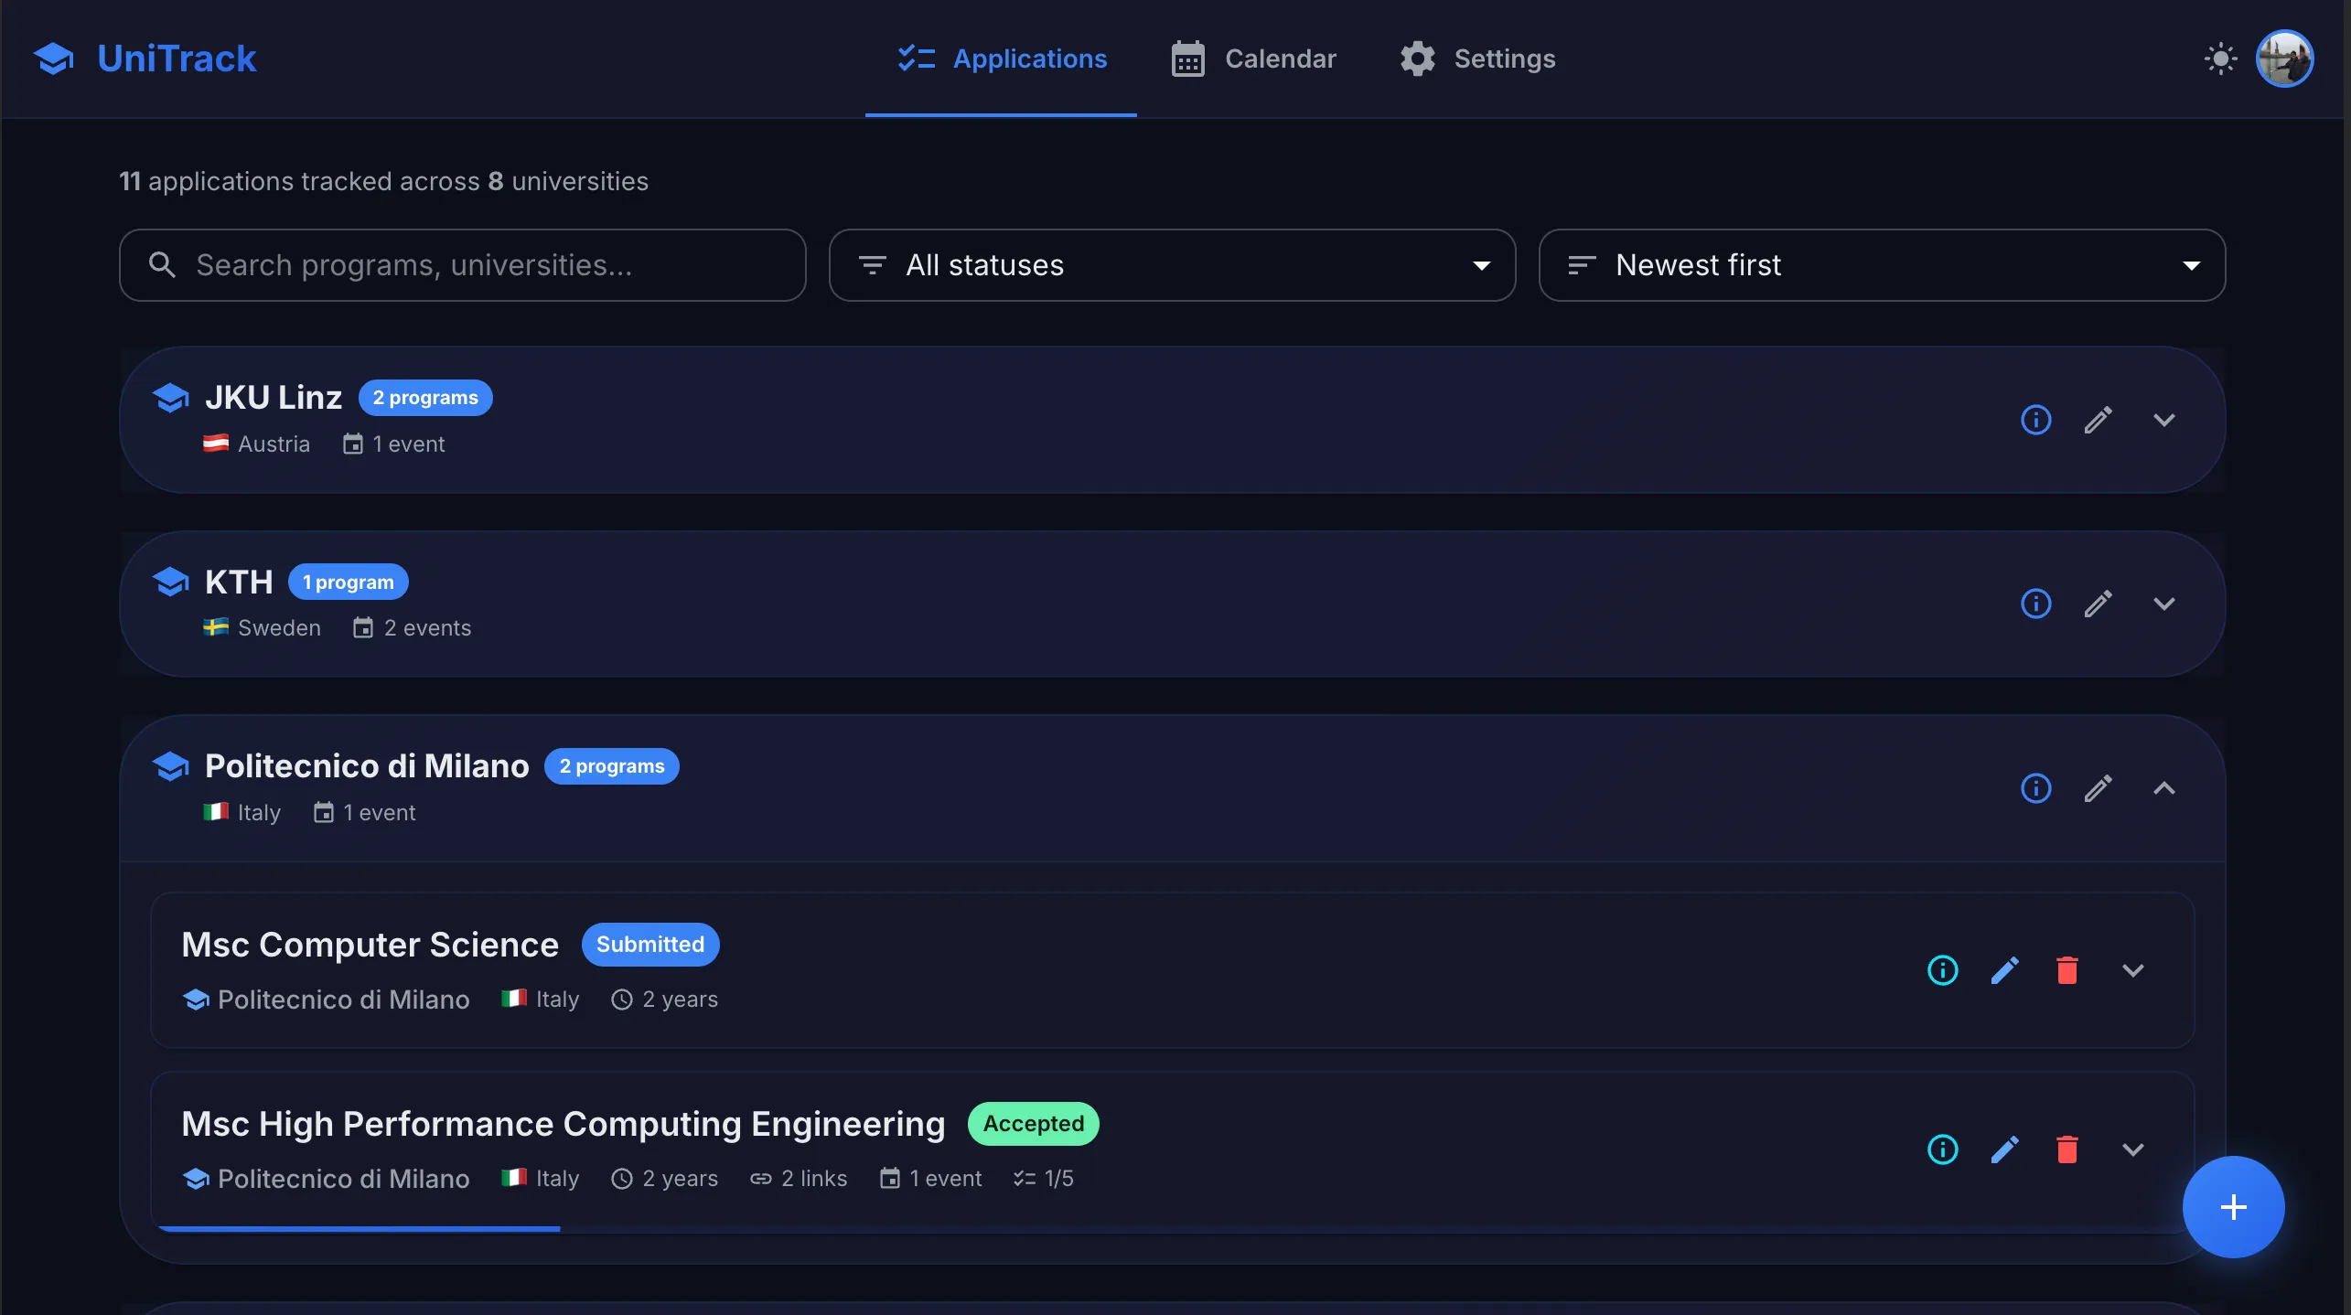The height and width of the screenshot is (1315, 2351).
Task: Click the JKU Linz university title
Action: click(274, 398)
